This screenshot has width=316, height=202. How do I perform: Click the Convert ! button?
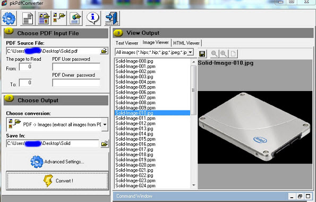click(x=57, y=180)
